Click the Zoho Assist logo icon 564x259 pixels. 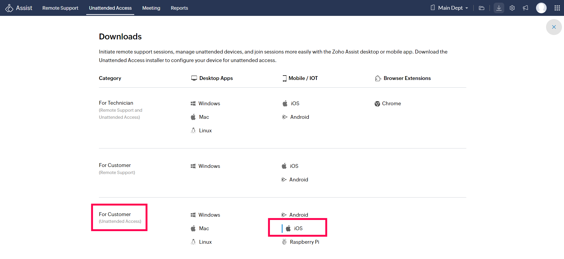(9, 8)
